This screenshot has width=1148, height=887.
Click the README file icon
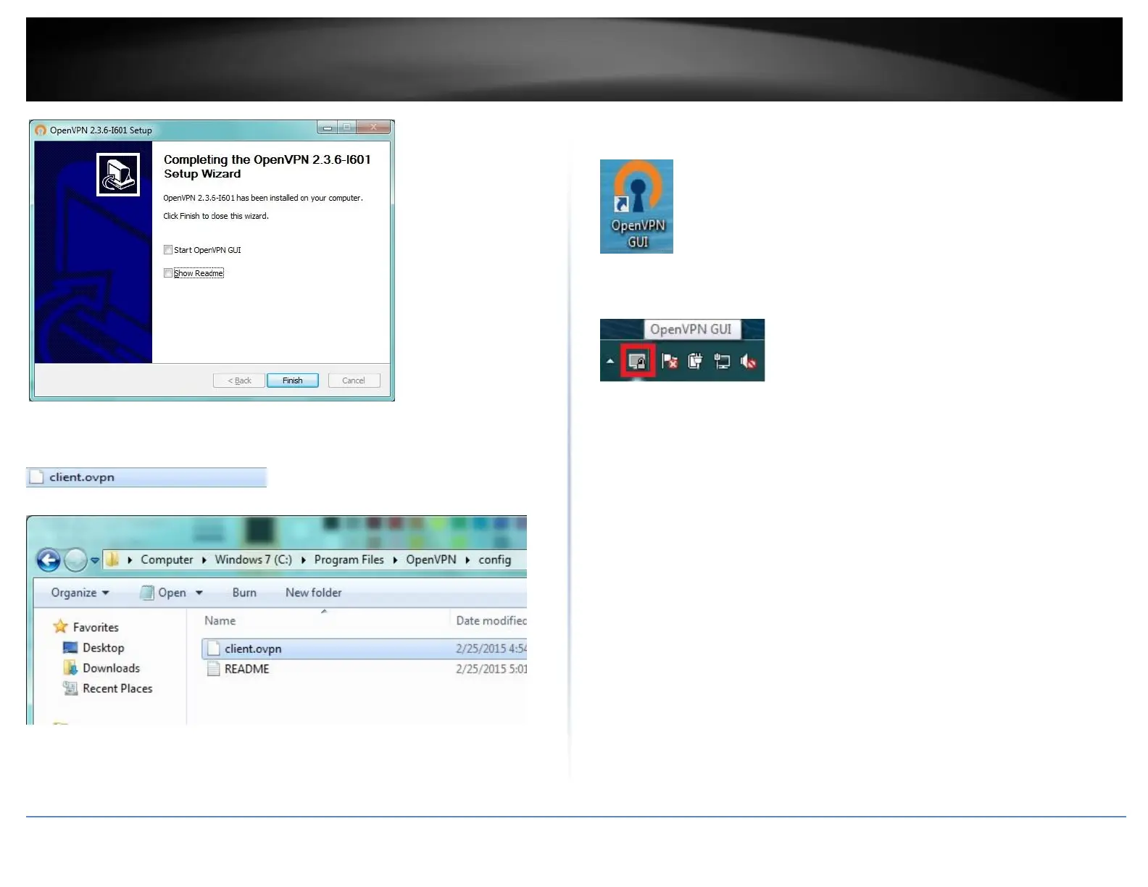[x=213, y=669]
